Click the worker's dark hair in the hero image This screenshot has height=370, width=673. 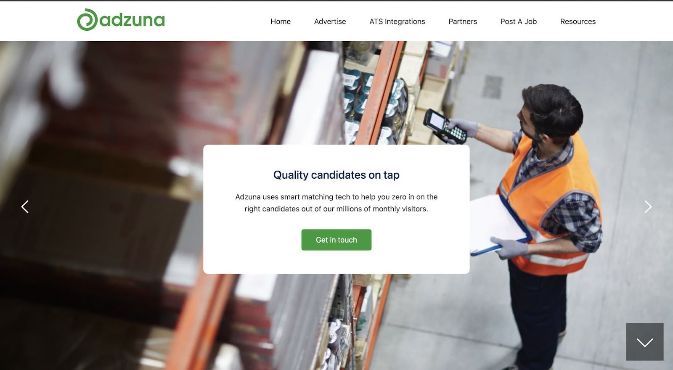coord(554,108)
